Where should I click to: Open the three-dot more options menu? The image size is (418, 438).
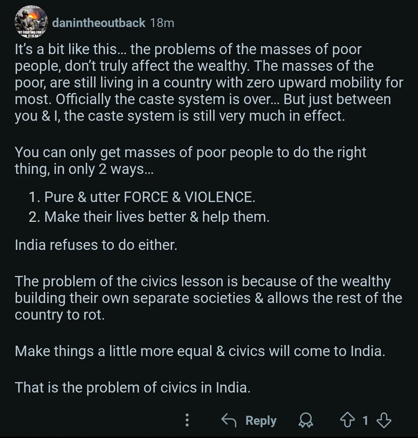tap(187, 420)
